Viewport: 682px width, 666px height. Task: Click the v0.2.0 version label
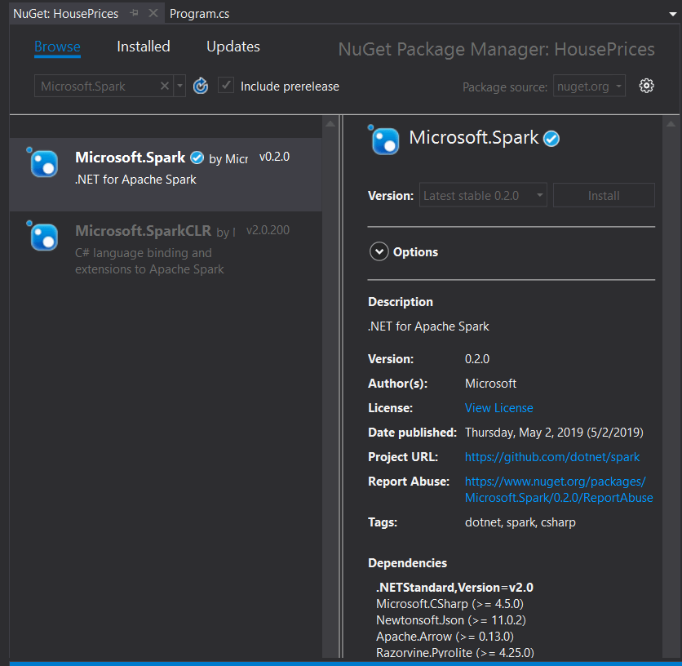(274, 157)
